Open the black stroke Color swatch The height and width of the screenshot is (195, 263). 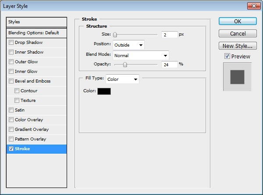(x=104, y=91)
